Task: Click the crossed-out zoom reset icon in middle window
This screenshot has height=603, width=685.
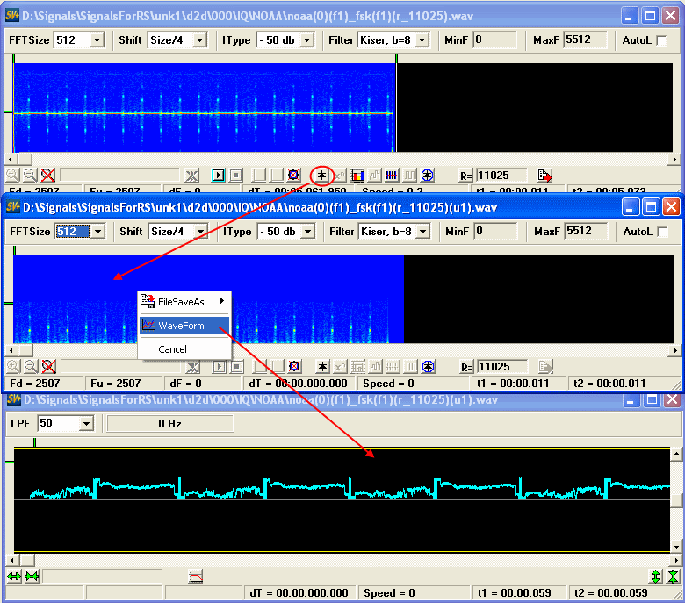Action: pos(48,366)
